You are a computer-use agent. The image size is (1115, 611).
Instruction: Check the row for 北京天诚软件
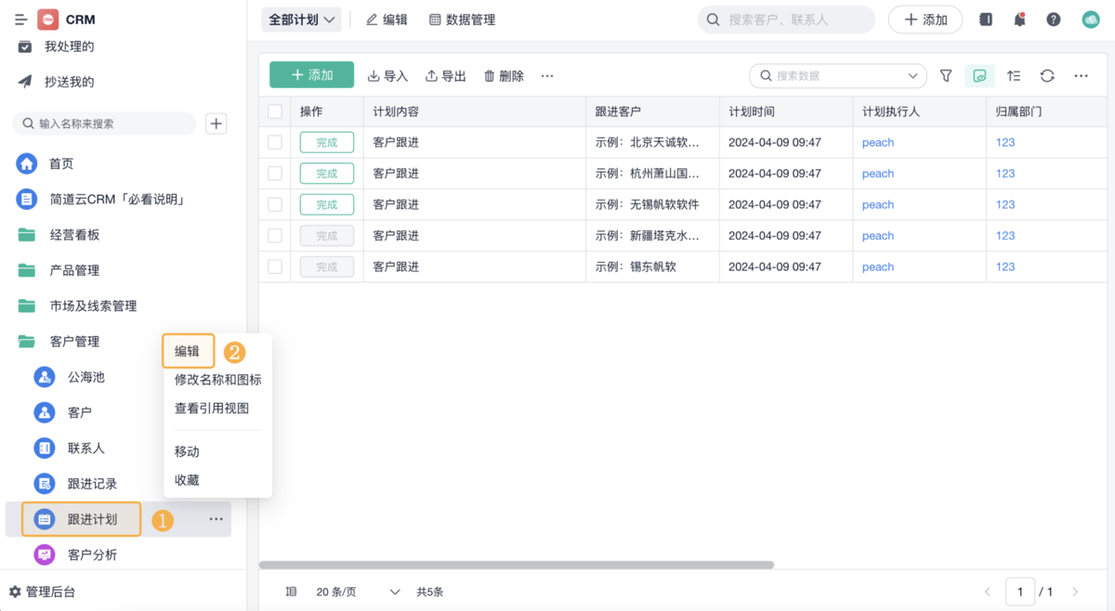tap(275, 142)
